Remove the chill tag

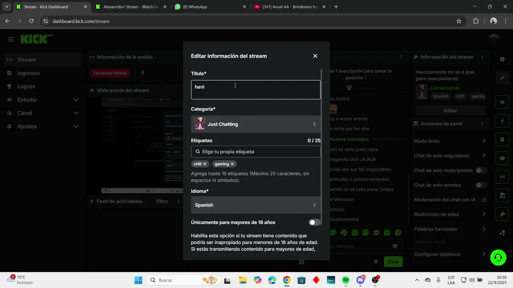[205, 164]
